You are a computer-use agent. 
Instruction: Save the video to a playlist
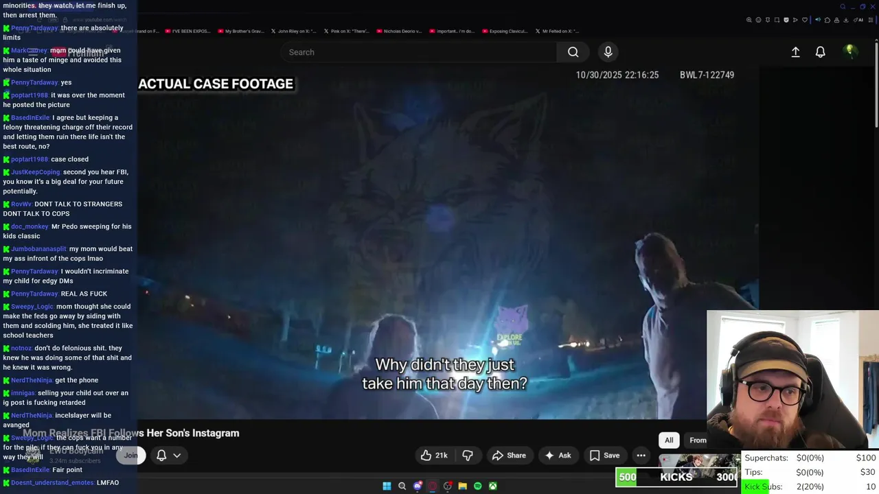pos(604,455)
